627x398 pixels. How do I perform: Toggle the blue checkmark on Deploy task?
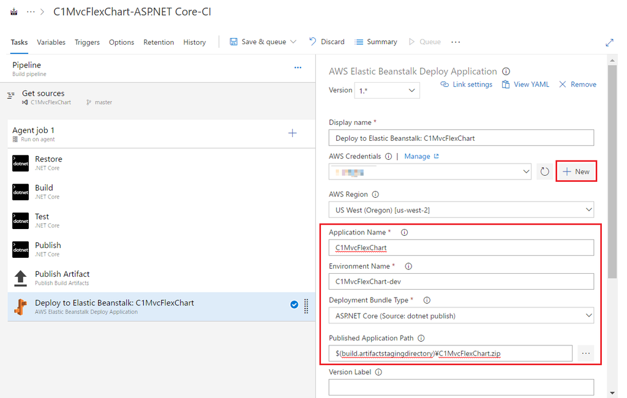(294, 305)
